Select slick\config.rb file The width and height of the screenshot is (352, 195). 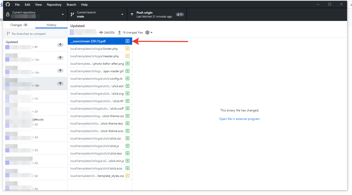click(x=100, y=78)
